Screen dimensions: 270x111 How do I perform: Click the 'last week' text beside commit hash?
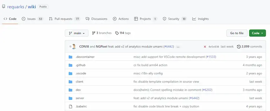tap(227, 47)
